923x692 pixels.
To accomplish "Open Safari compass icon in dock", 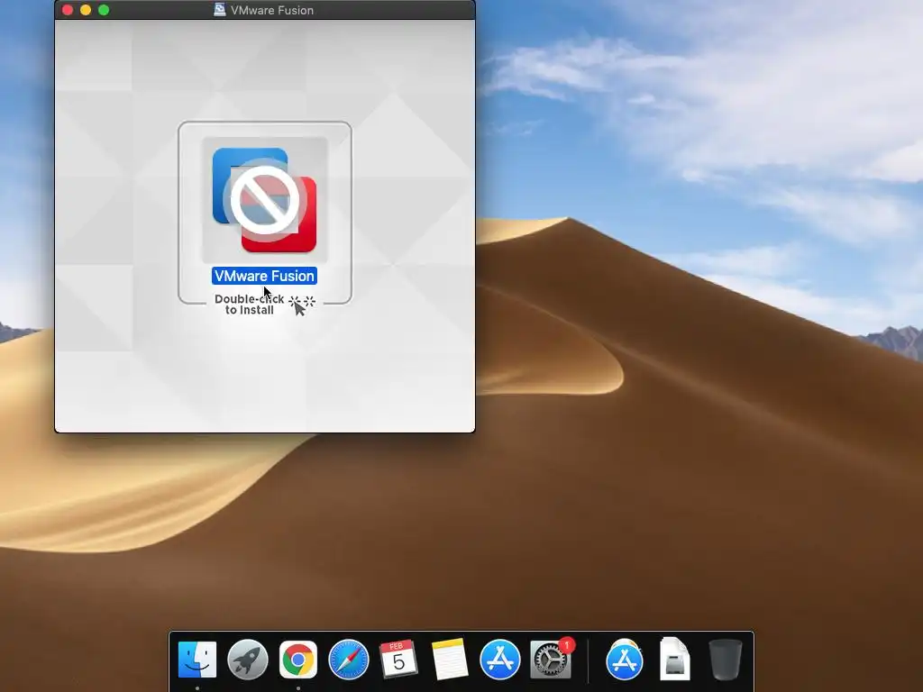I will click(x=349, y=660).
